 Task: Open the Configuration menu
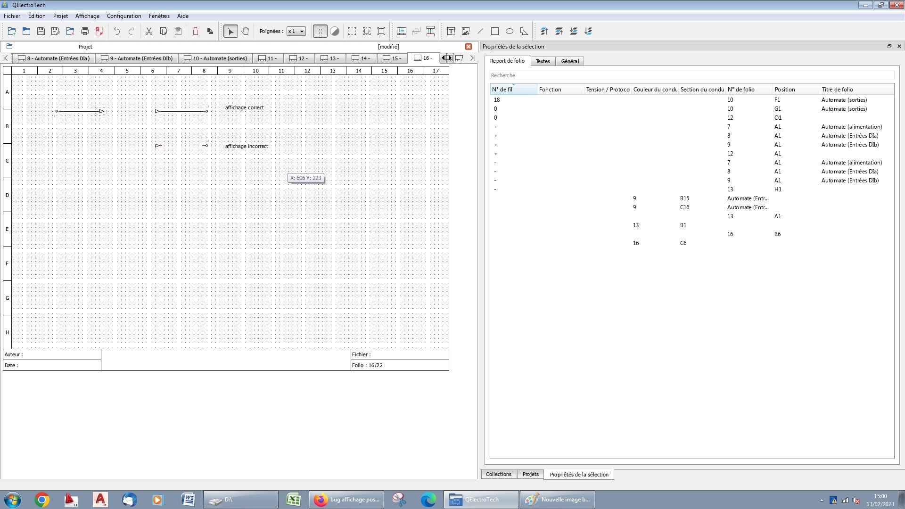click(124, 16)
